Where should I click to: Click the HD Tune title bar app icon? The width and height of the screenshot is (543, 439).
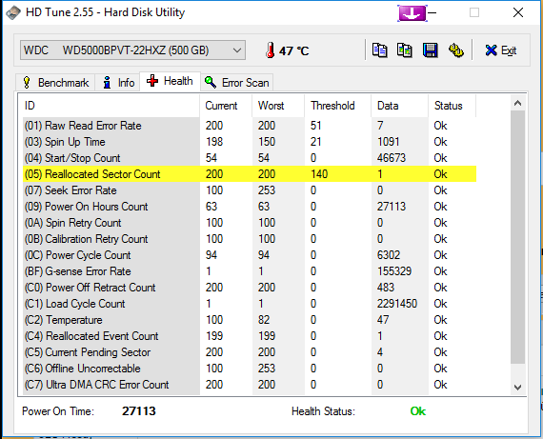[12, 12]
